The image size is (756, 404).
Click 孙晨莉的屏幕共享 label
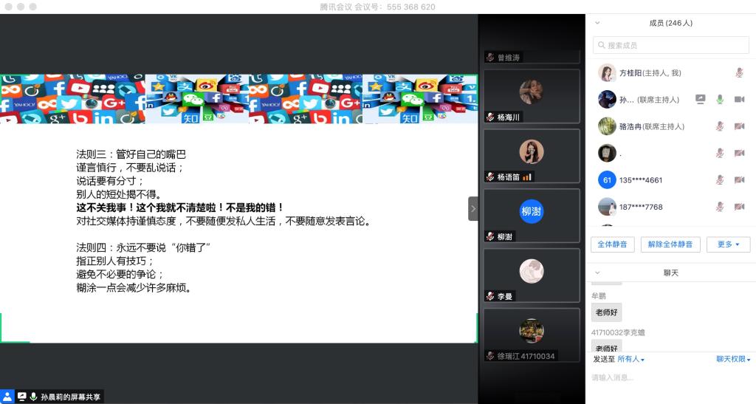coord(70,397)
